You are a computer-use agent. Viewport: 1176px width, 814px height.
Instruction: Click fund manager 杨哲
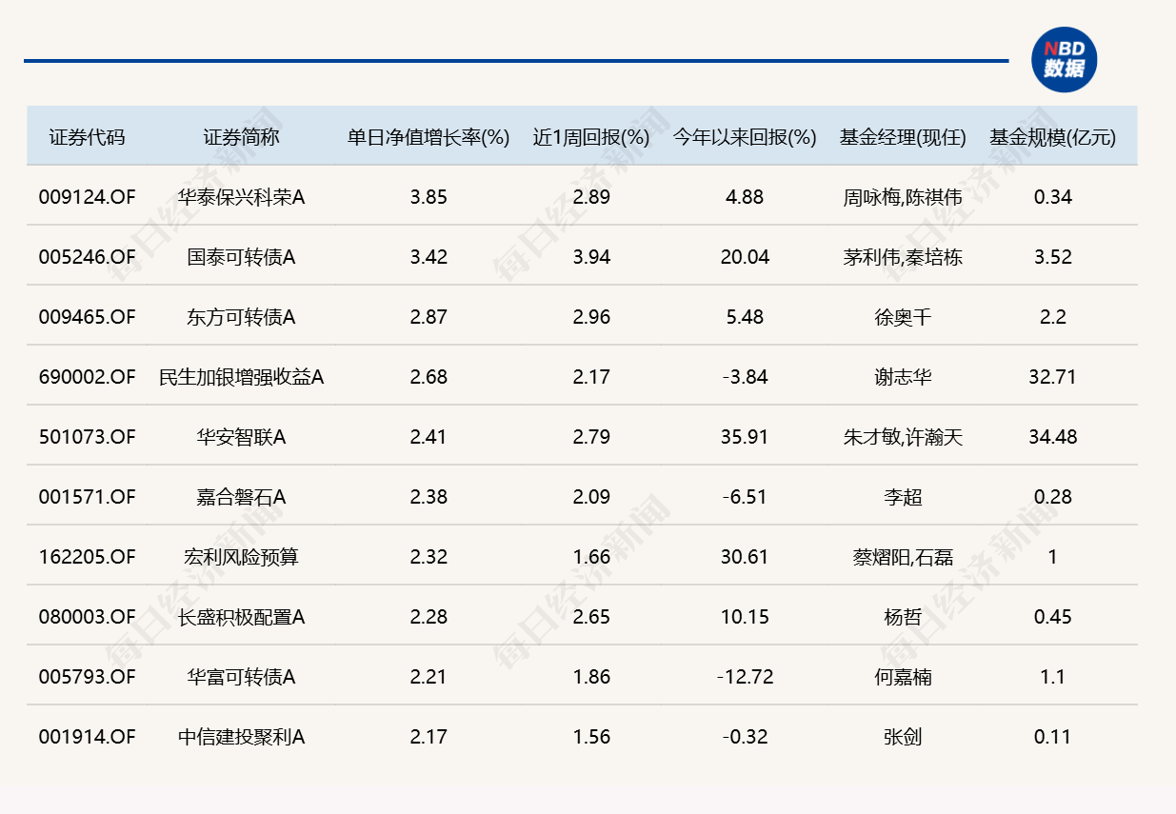coord(903,617)
